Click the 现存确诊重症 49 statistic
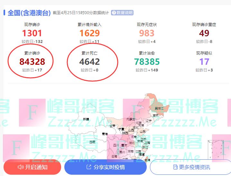The height and width of the screenshot is (176, 231). 204,33
